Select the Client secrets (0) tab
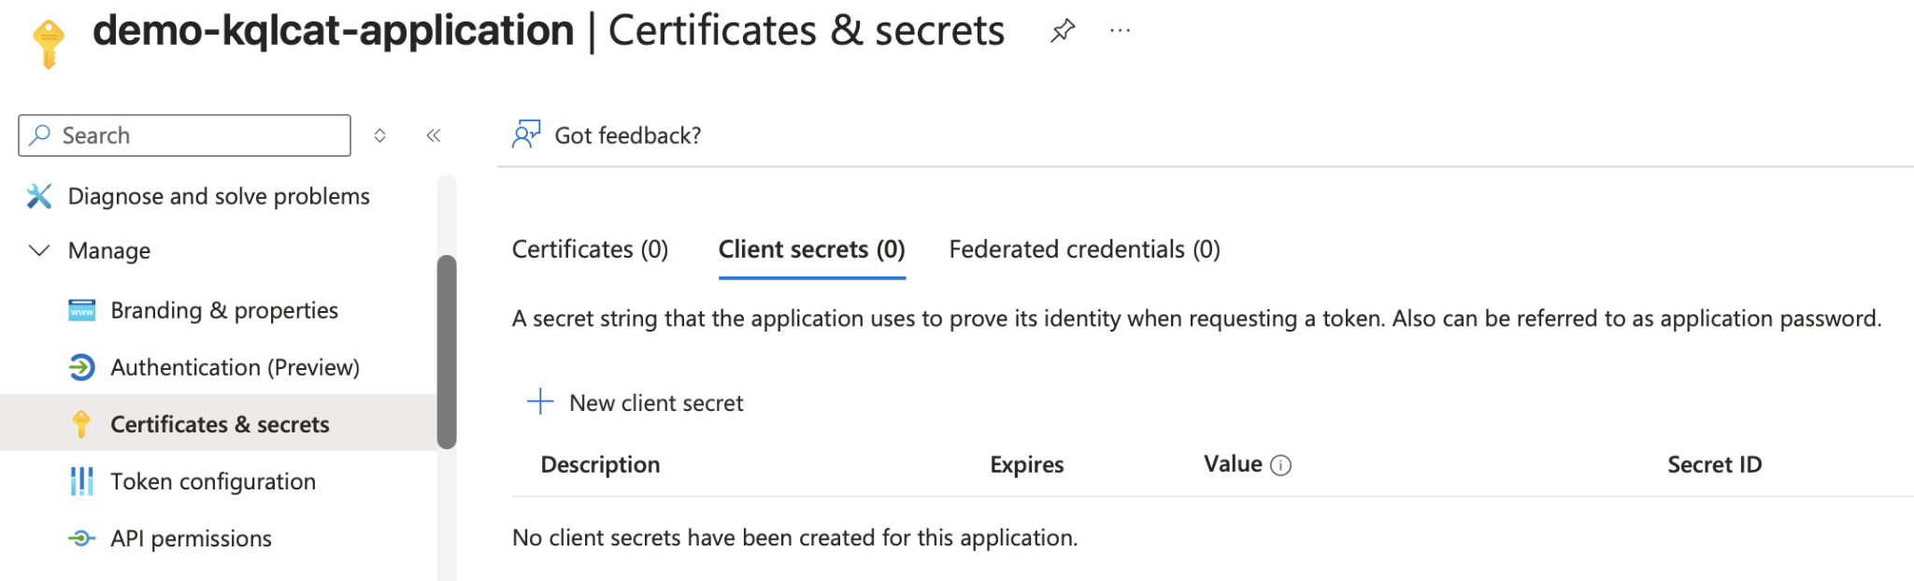The height and width of the screenshot is (581, 1914). coord(811,249)
